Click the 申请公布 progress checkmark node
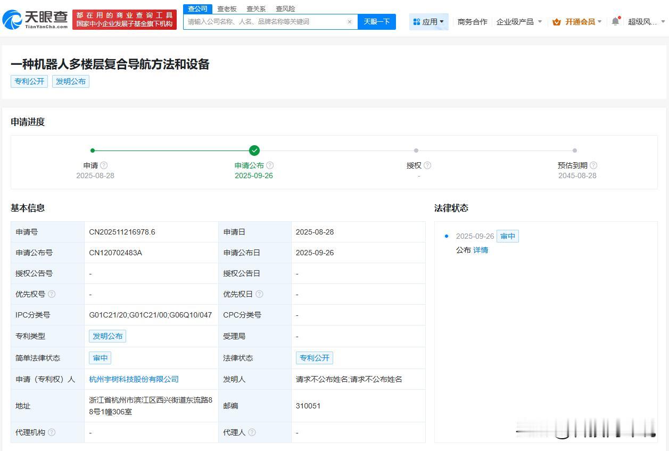 click(254, 151)
